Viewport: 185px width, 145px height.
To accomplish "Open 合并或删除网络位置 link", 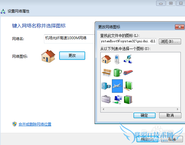I will coord(35,124).
